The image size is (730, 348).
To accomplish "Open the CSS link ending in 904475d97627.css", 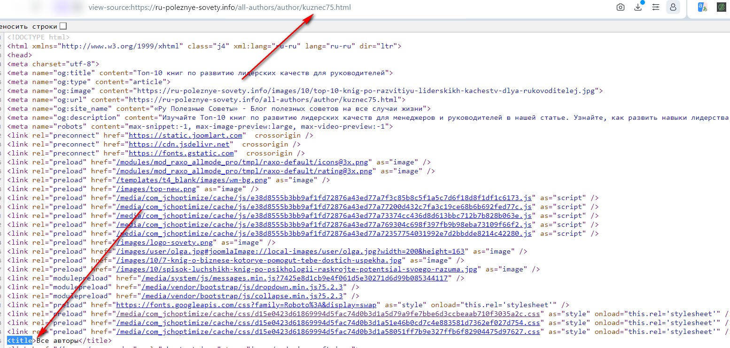I will coord(328,332).
